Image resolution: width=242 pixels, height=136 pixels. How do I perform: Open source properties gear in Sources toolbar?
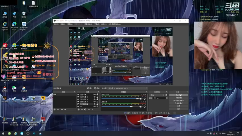point(85,109)
